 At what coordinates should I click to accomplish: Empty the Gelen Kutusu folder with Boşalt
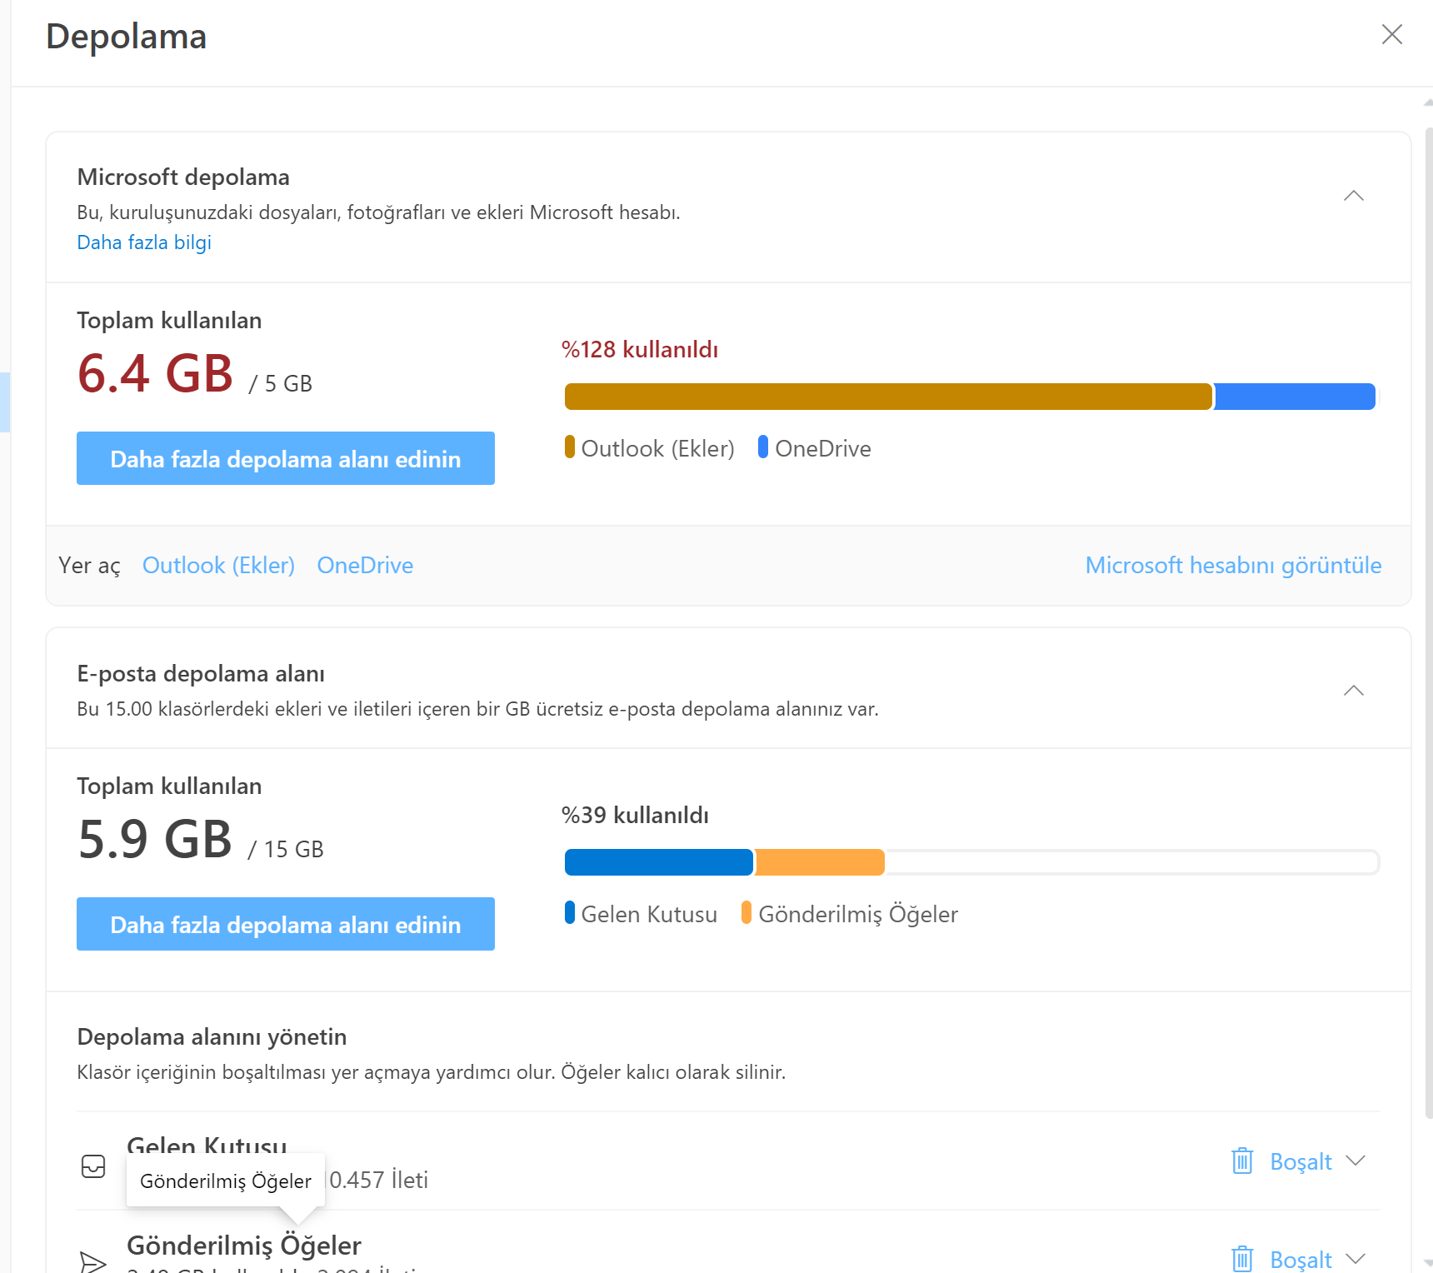pos(1301,1161)
